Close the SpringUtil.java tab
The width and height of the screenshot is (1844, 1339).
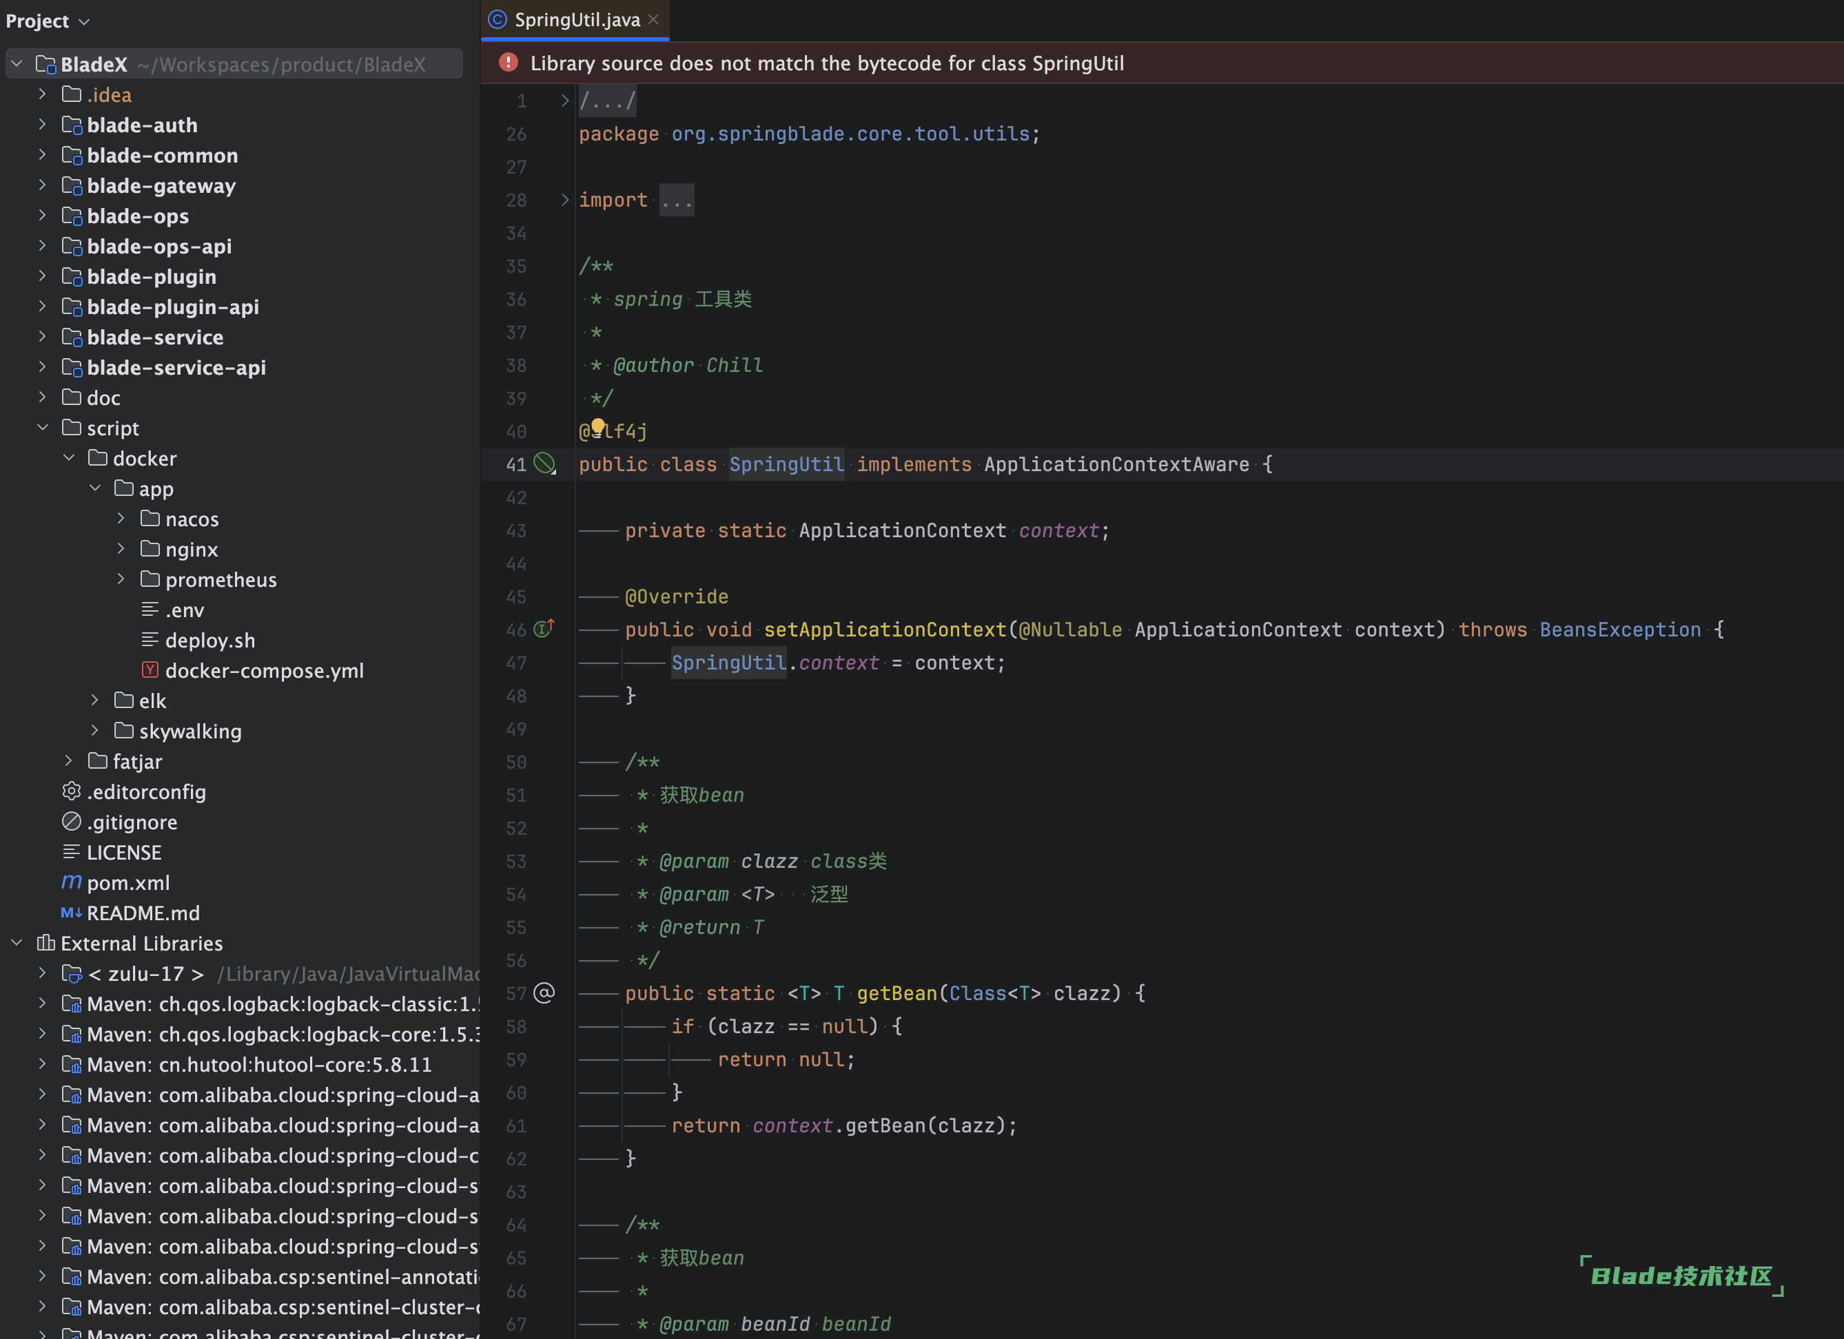click(x=653, y=19)
